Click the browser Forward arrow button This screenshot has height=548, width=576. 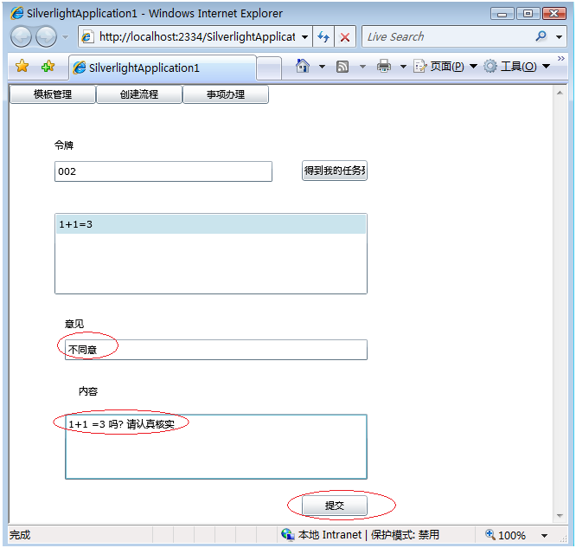[46, 36]
